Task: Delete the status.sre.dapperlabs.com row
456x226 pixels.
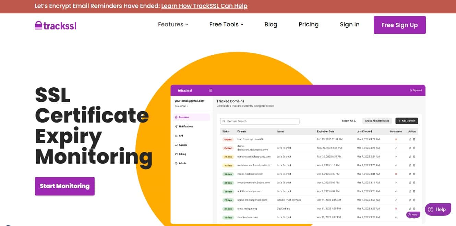Action: click(414, 200)
